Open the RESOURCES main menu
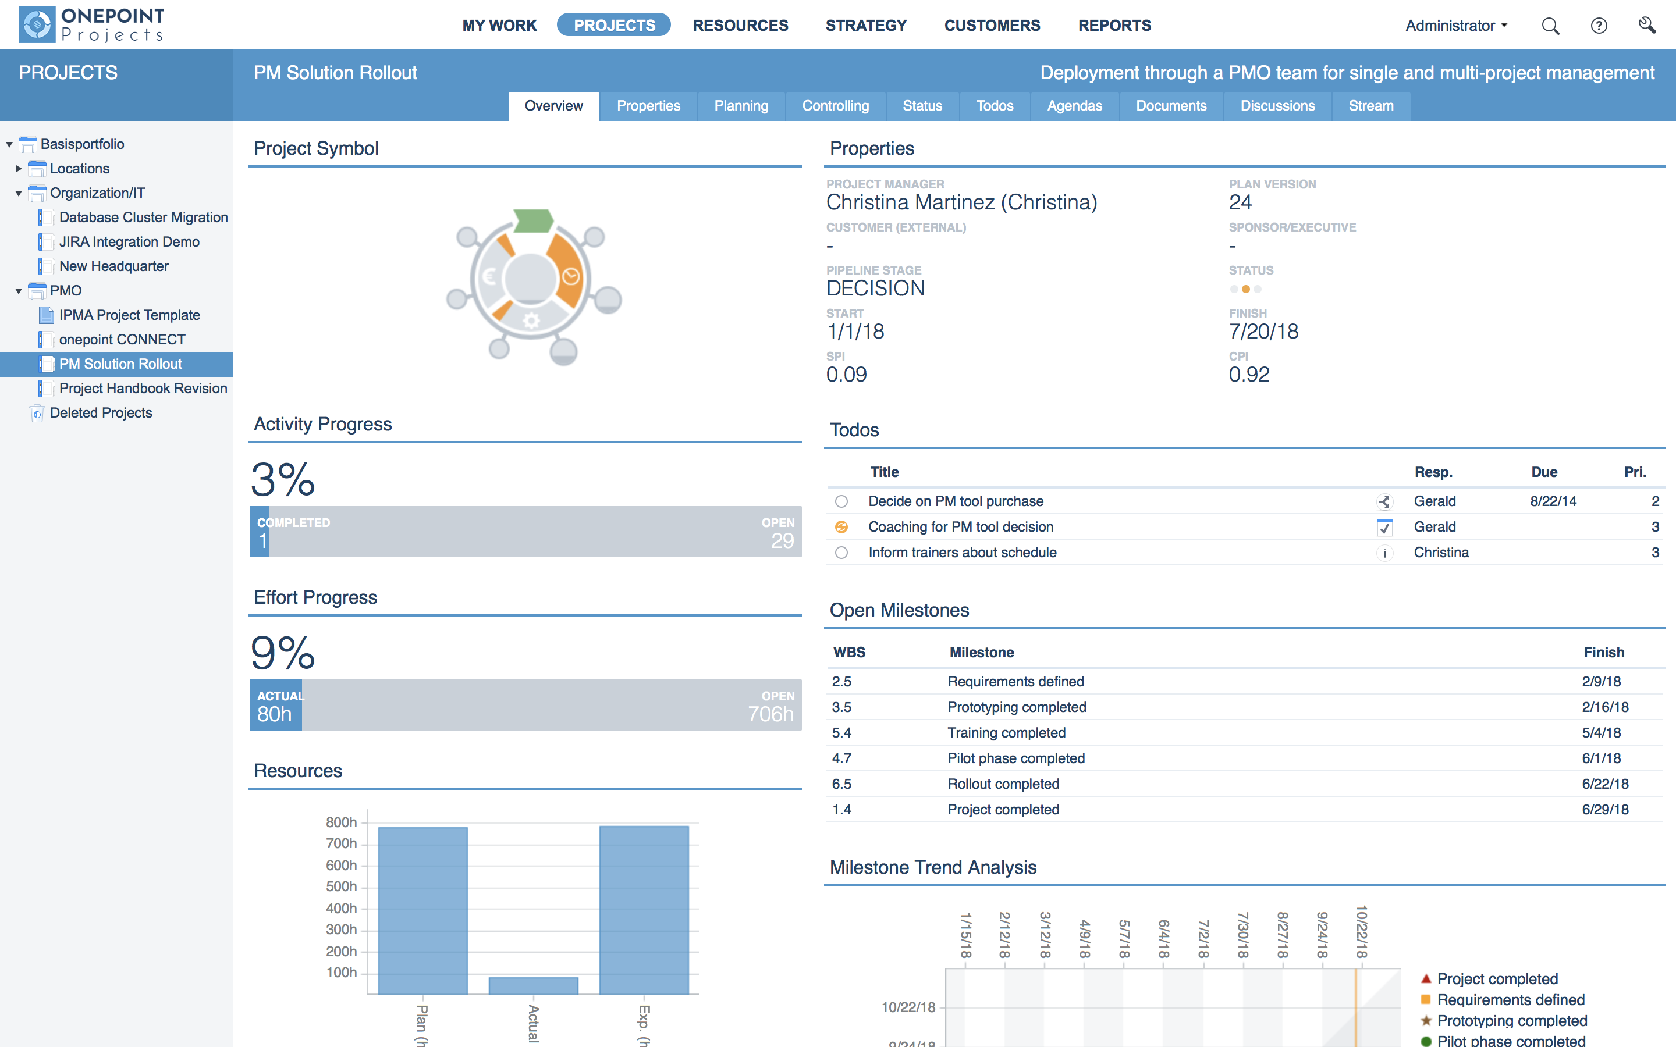 point(740,26)
